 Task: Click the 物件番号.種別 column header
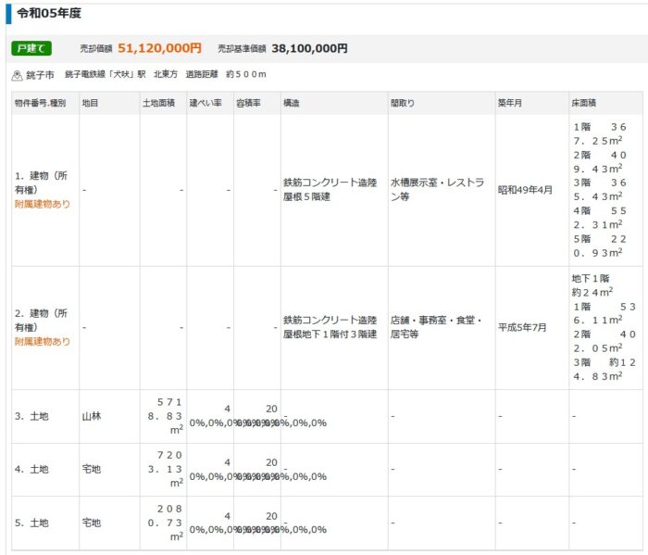[x=40, y=102]
